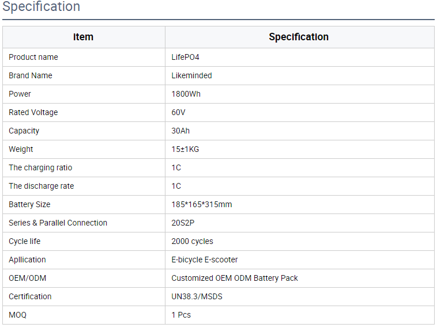
Task: Click the 15±1KG weight value
Action: tap(185, 149)
